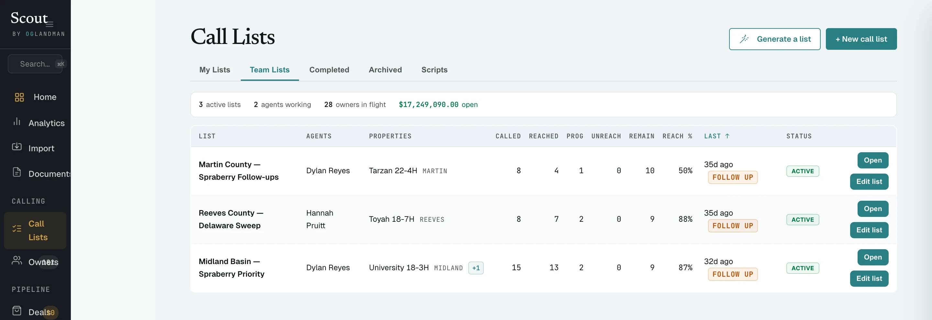The image size is (932, 320).
Task: Open the Scripts tab
Action: pos(434,70)
